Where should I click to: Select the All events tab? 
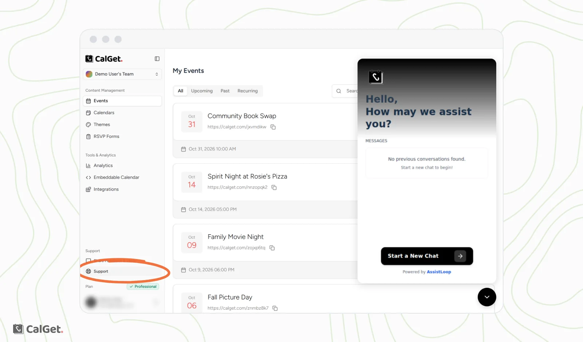pyautogui.click(x=180, y=91)
